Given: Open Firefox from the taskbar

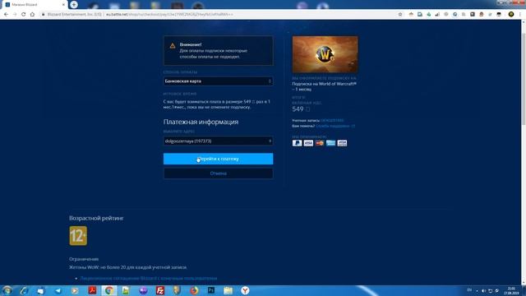Looking at the screenshot, I should [194, 290].
